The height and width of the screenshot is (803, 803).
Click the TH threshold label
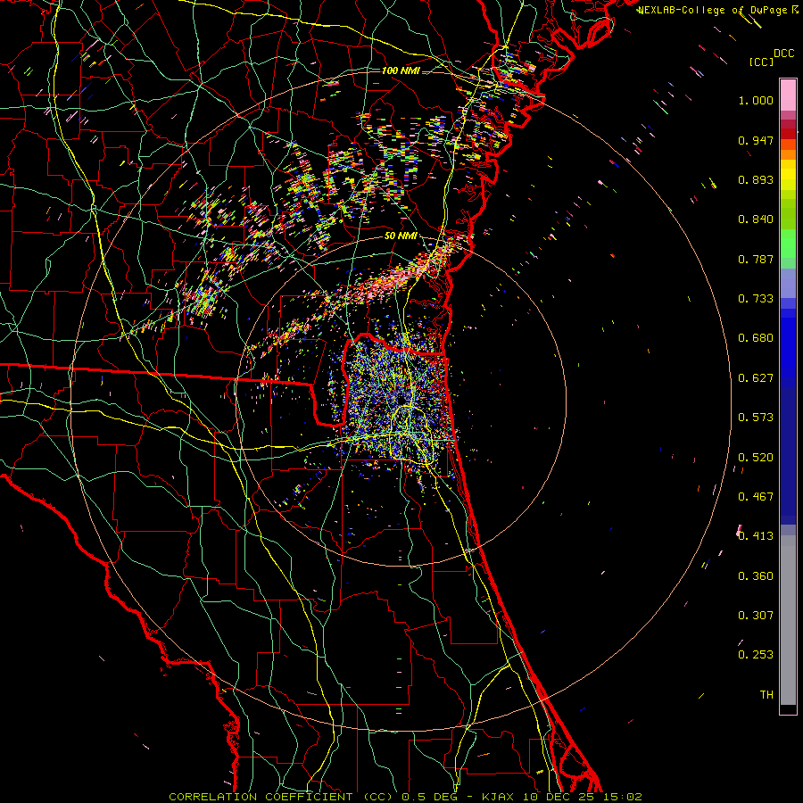pyautogui.click(x=766, y=695)
